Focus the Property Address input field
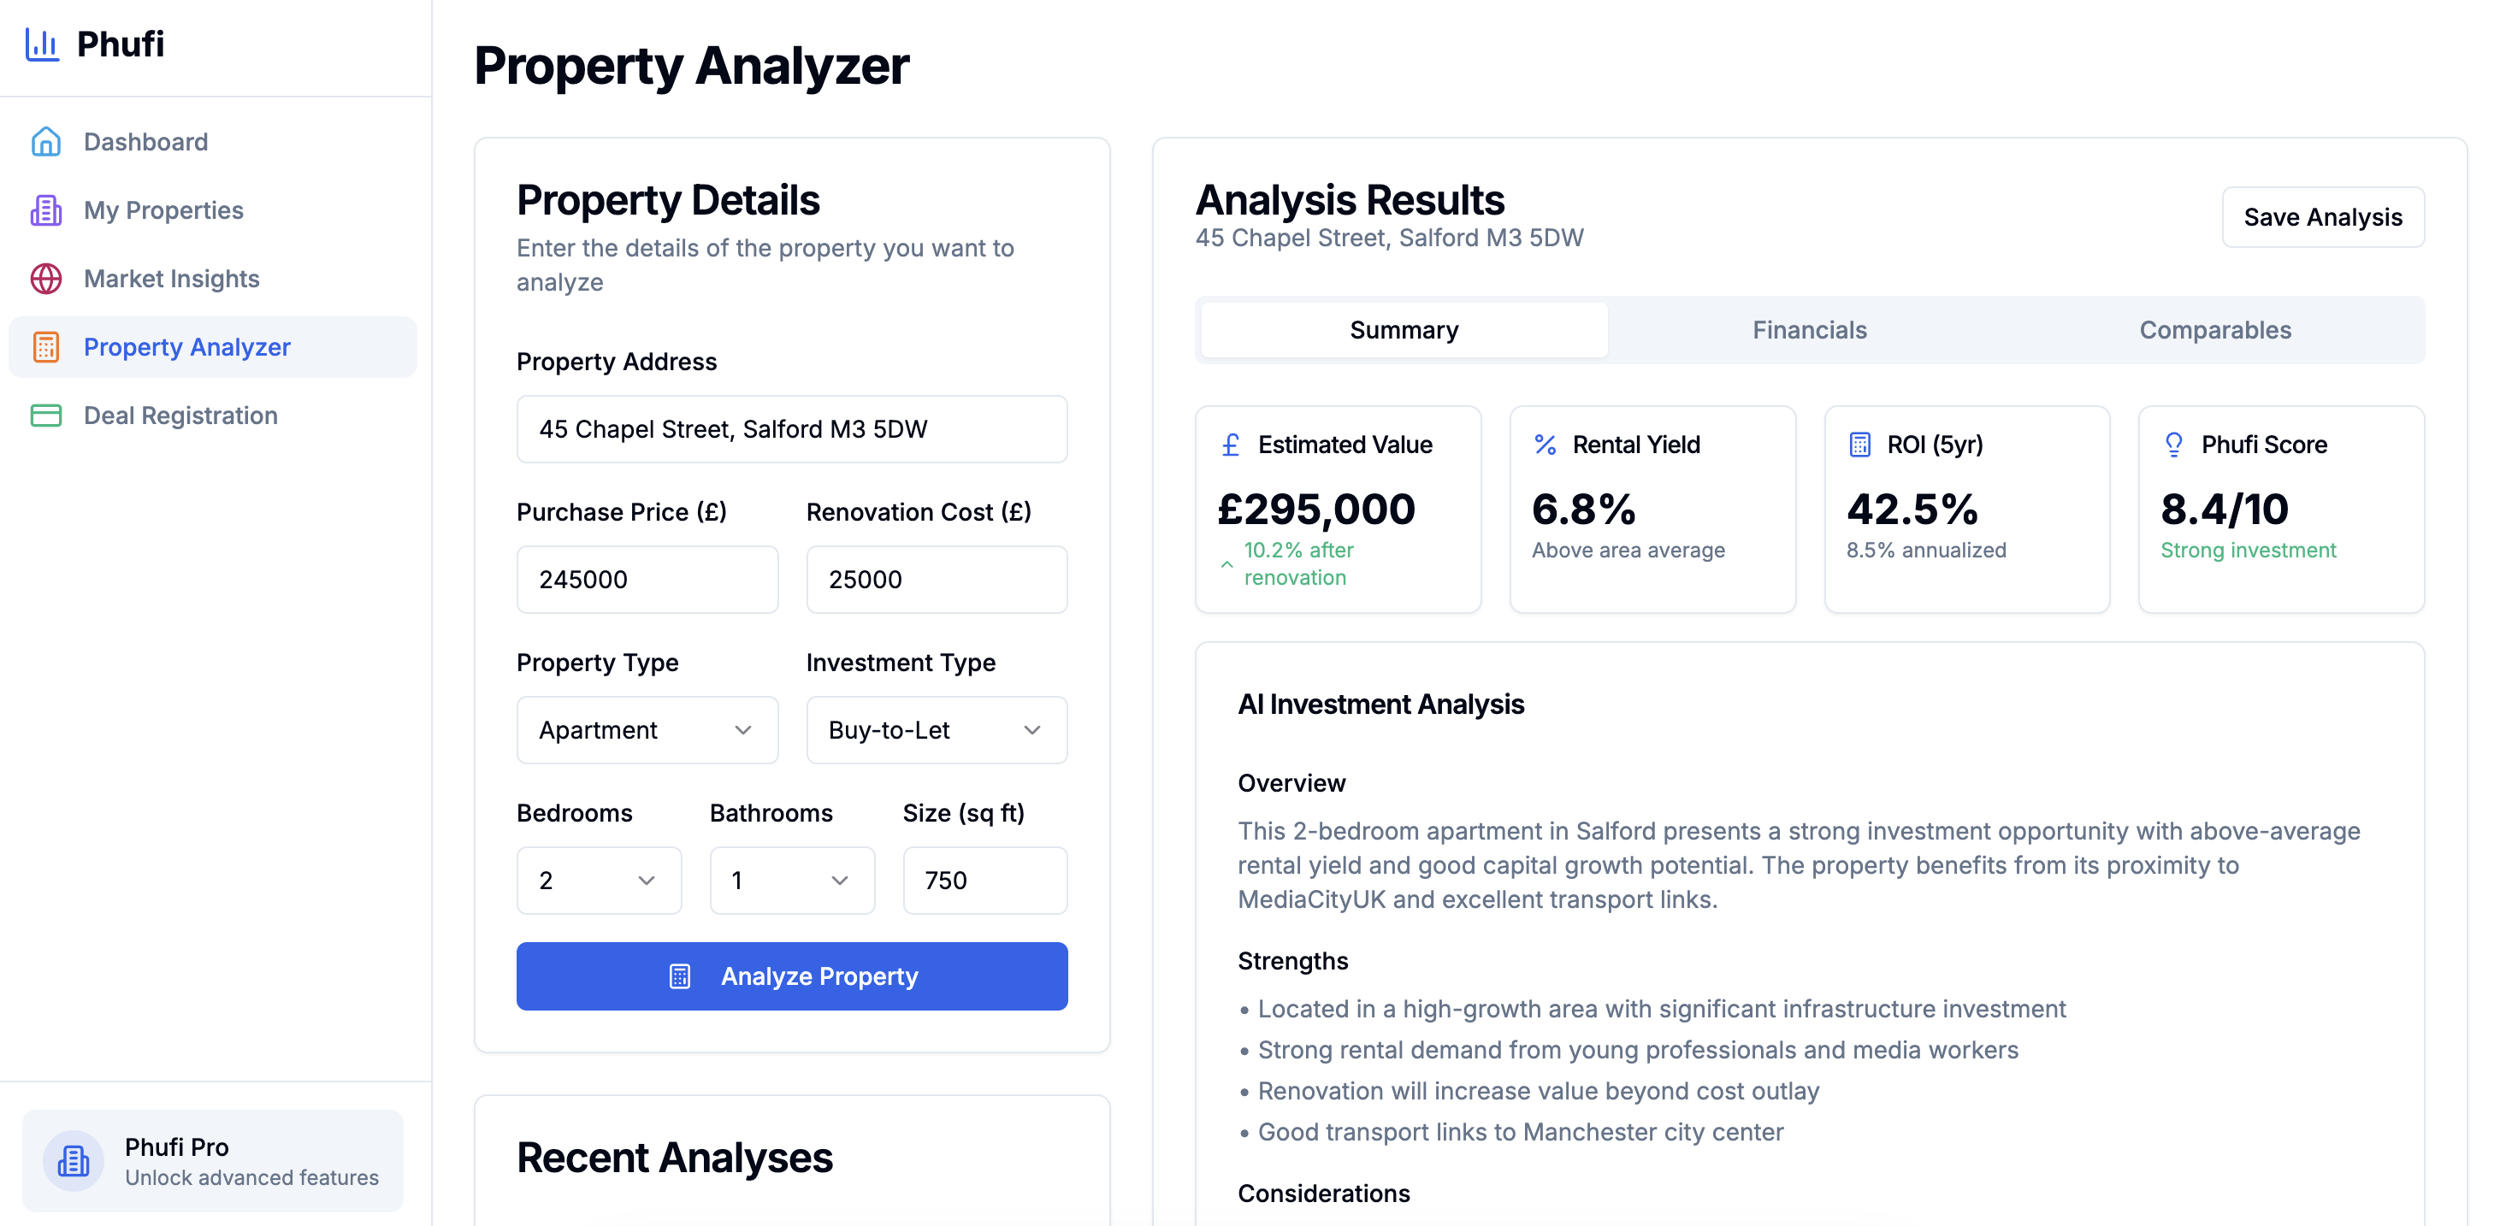This screenshot has height=1226, width=2506. point(792,429)
